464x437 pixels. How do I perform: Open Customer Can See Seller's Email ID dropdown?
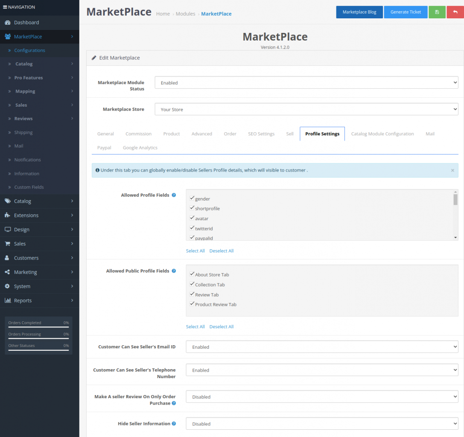click(322, 347)
